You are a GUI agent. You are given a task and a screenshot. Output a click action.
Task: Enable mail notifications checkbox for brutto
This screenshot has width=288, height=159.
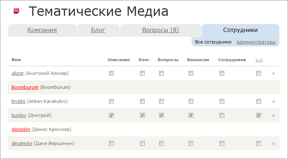pyautogui.click(x=258, y=101)
